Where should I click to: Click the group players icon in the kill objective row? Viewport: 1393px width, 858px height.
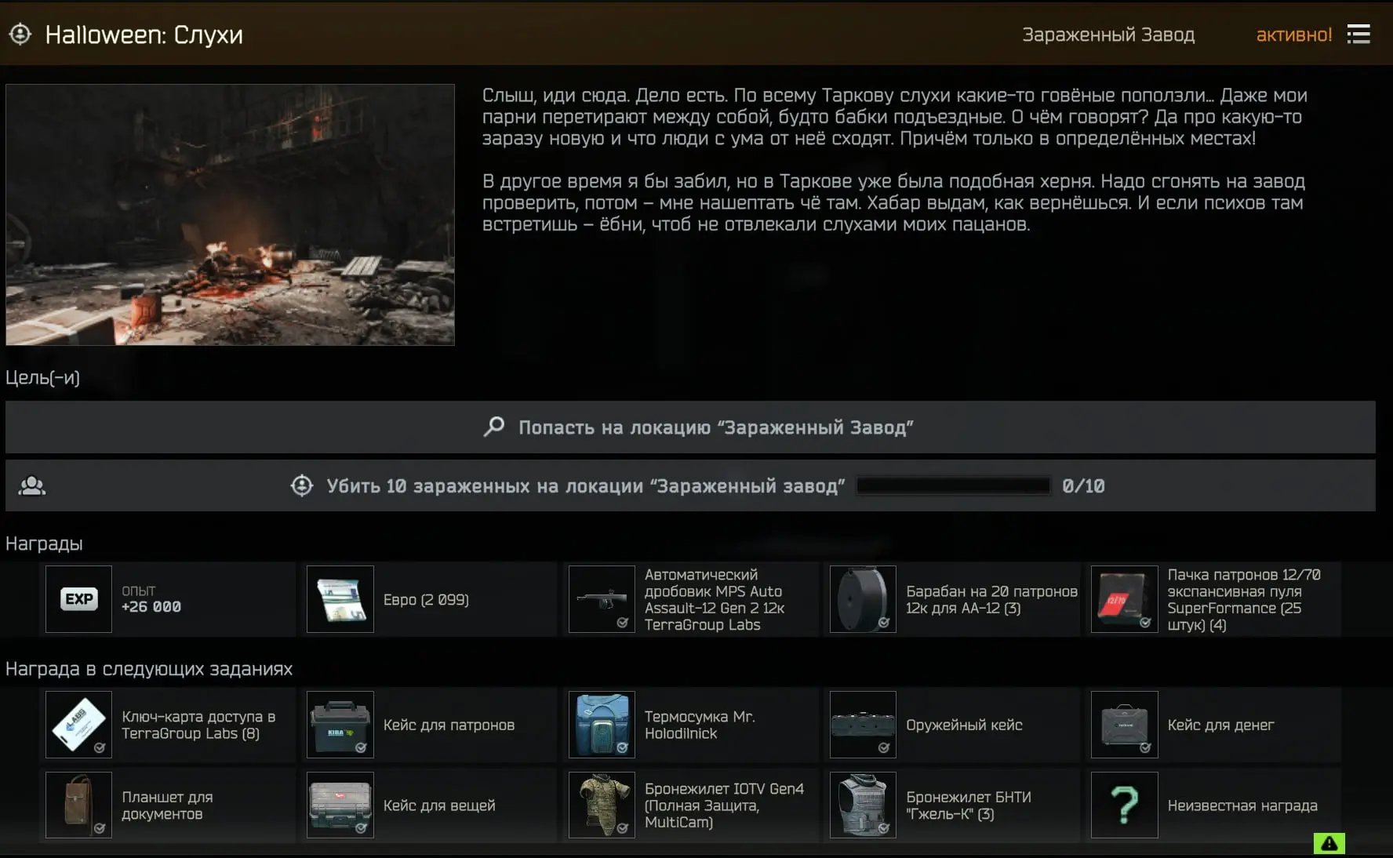pos(32,485)
